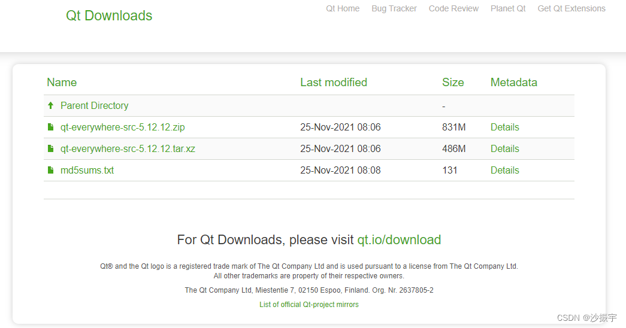Select the 486M size value
Screen dimensions: 626x328
pos(454,149)
